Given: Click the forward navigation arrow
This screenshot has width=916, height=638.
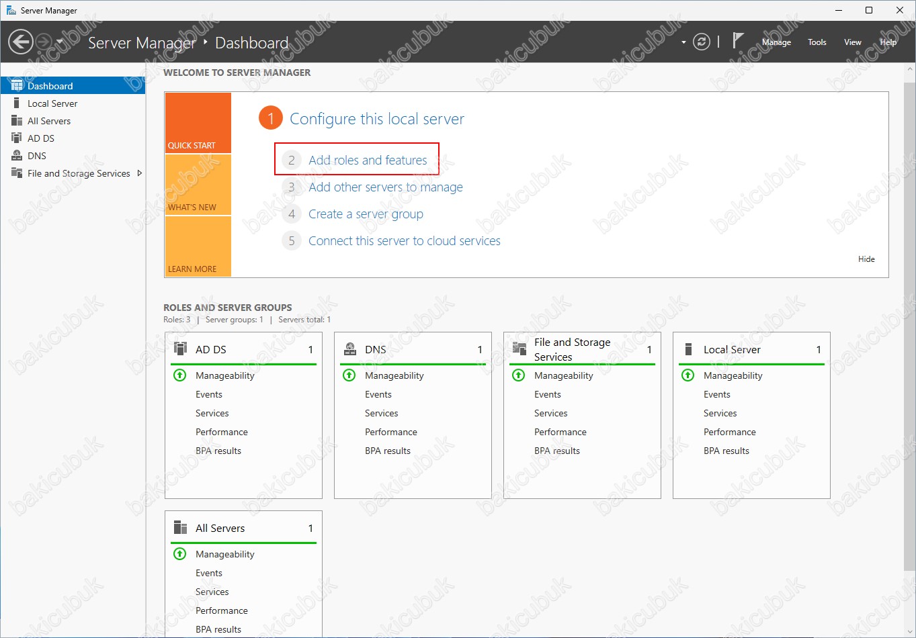Looking at the screenshot, I should click(44, 42).
